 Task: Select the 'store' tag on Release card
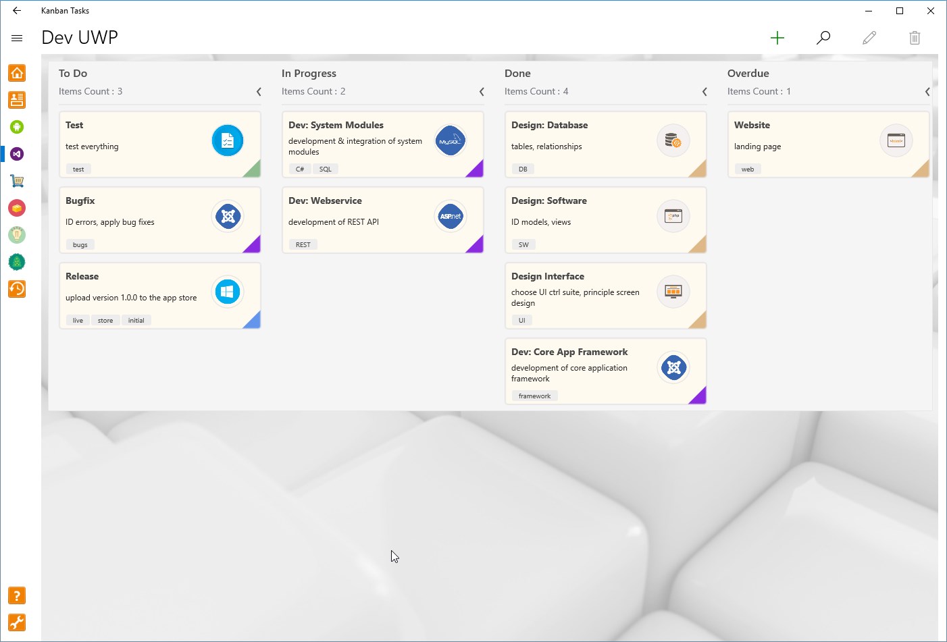coord(105,321)
